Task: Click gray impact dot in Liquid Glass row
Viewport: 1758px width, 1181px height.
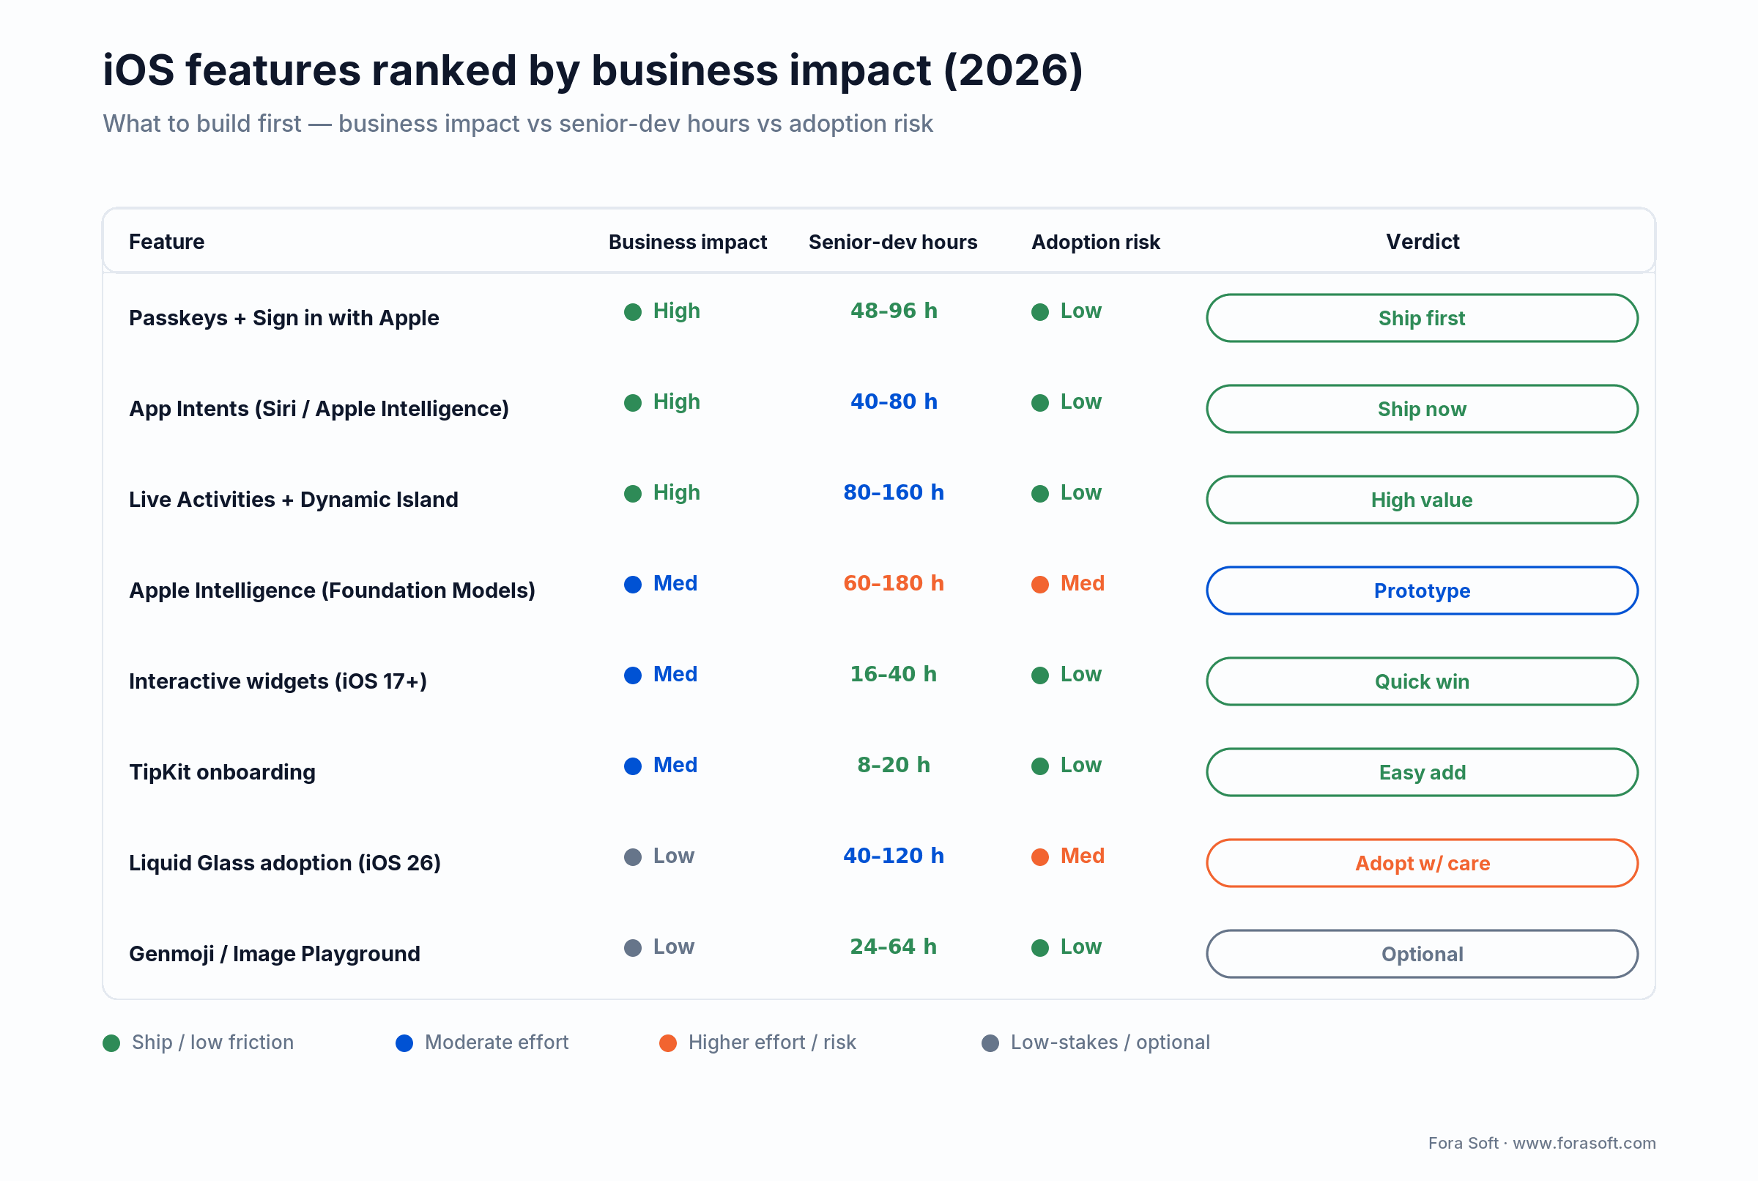Action: [x=632, y=857]
